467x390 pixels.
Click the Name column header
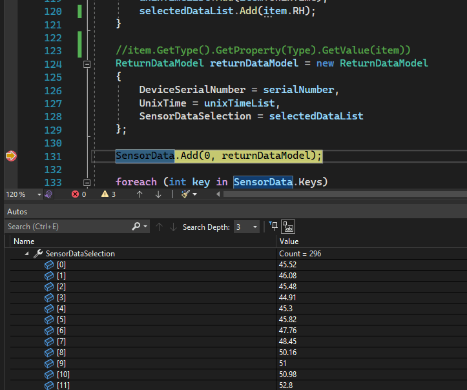(x=24, y=241)
